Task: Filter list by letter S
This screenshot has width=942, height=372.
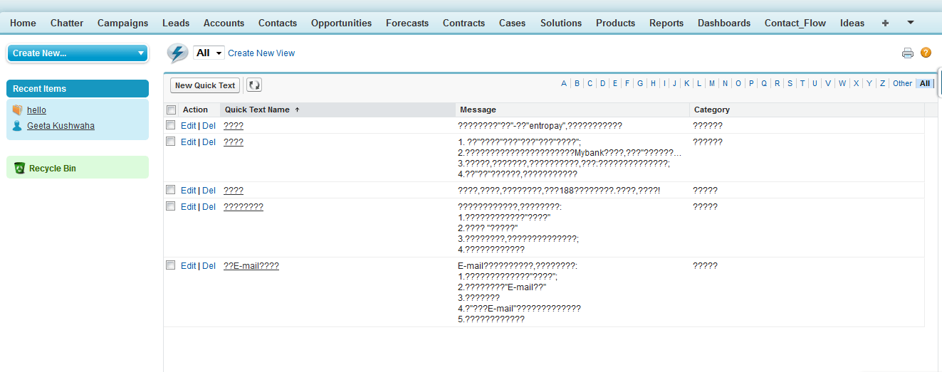Action: 790,83
